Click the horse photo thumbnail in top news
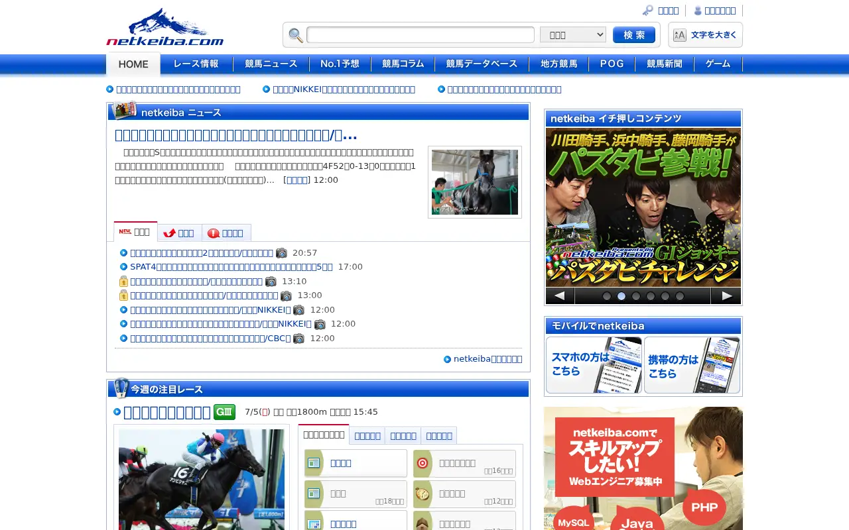 click(x=475, y=182)
